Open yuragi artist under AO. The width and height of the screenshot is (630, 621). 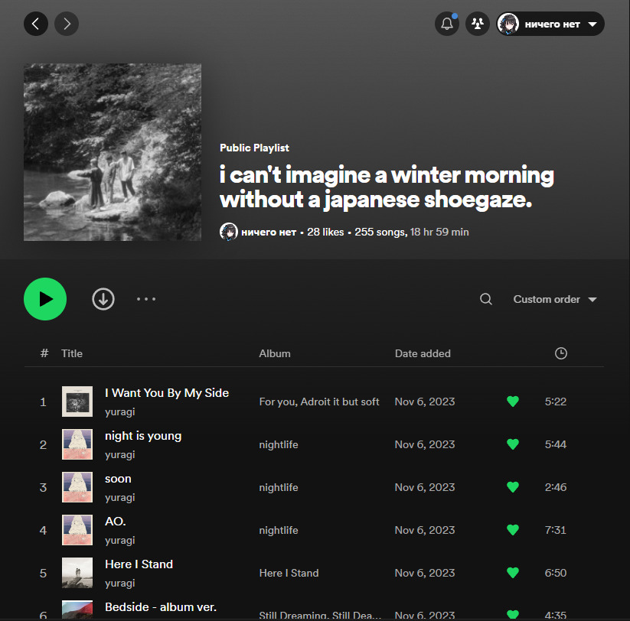[x=119, y=541]
